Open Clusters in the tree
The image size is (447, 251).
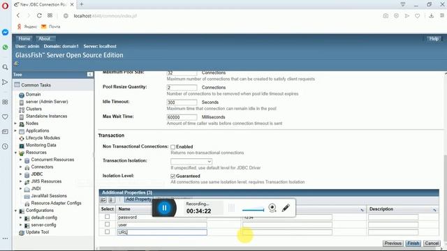pos(34,109)
